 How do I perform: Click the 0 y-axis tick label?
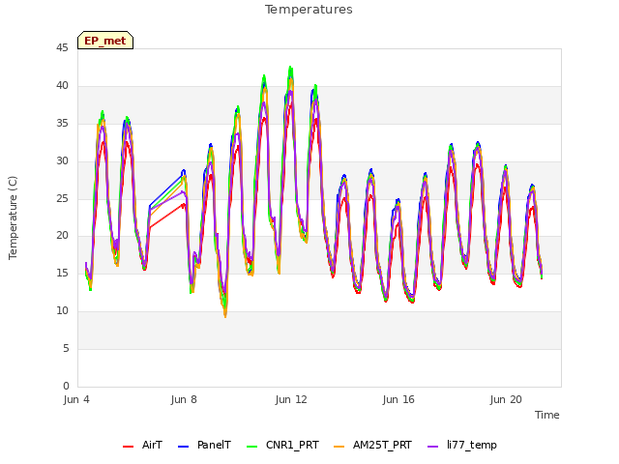click(x=66, y=386)
